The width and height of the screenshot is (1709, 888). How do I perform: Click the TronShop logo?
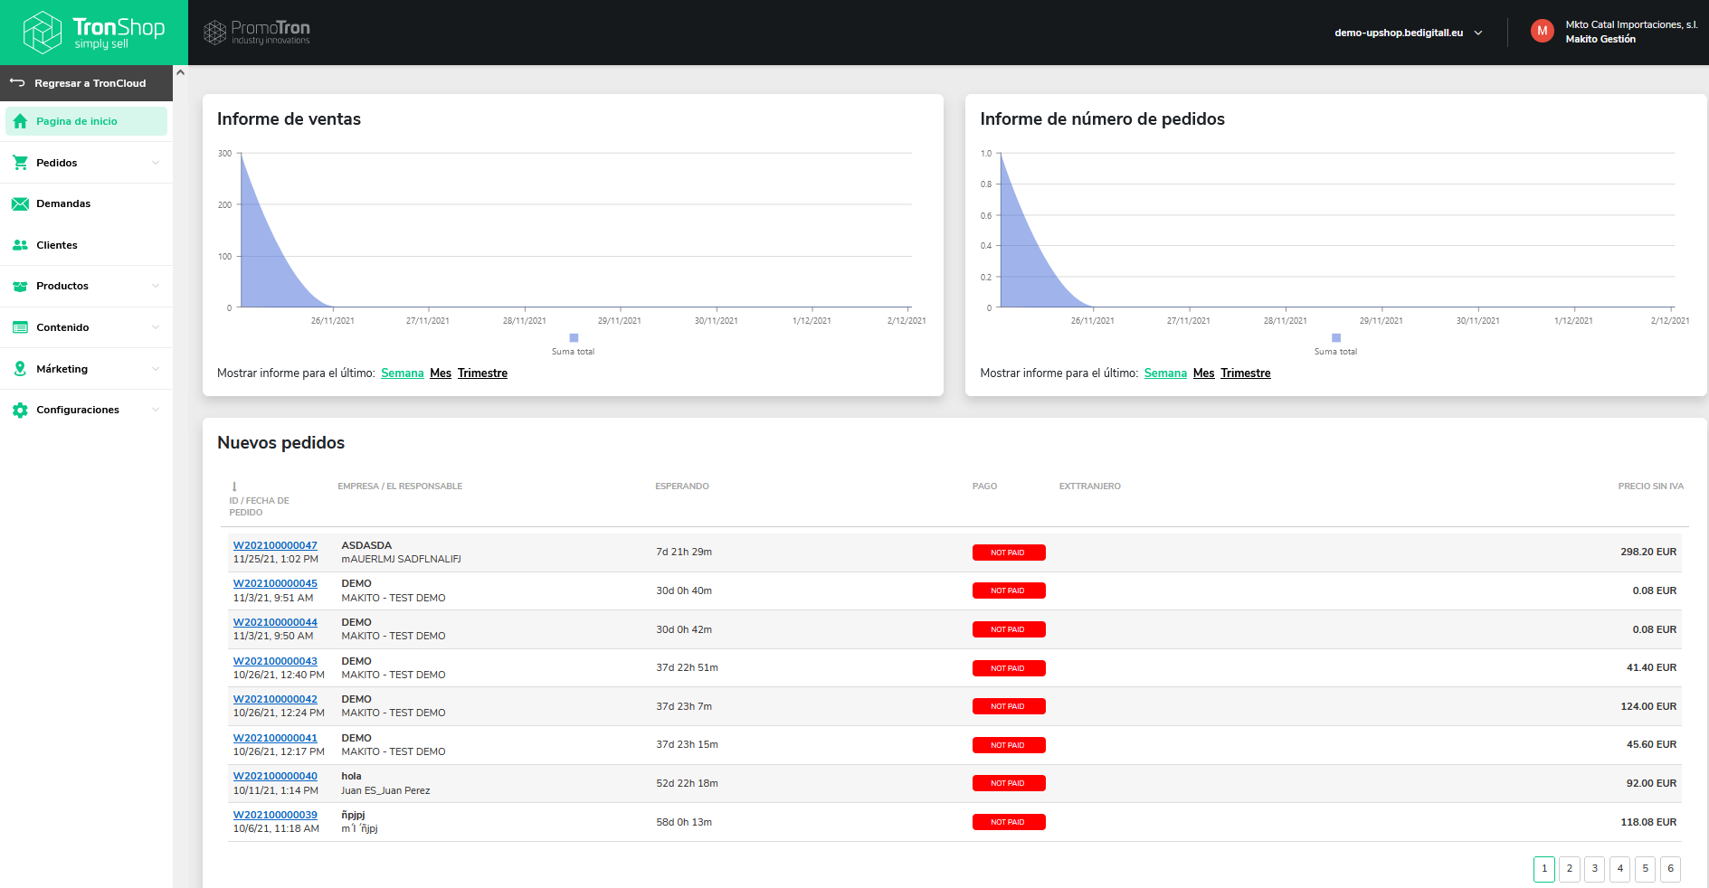tap(93, 32)
